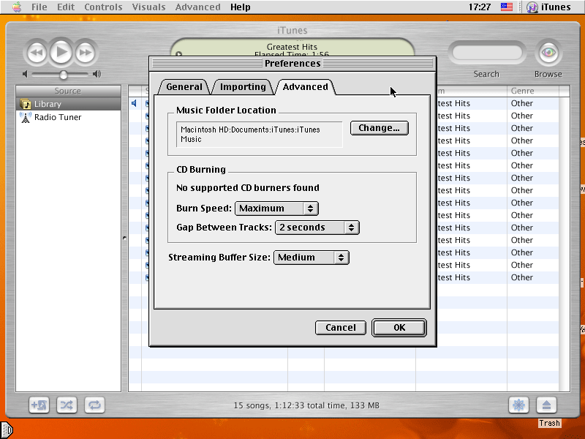Open the Apple menu
The width and height of the screenshot is (585, 439).
pyautogui.click(x=17, y=7)
